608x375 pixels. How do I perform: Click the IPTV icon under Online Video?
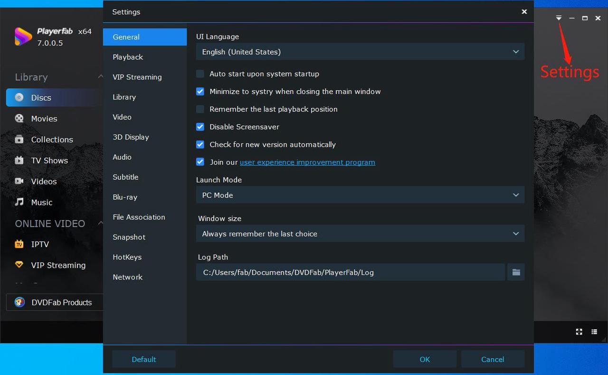pos(19,244)
